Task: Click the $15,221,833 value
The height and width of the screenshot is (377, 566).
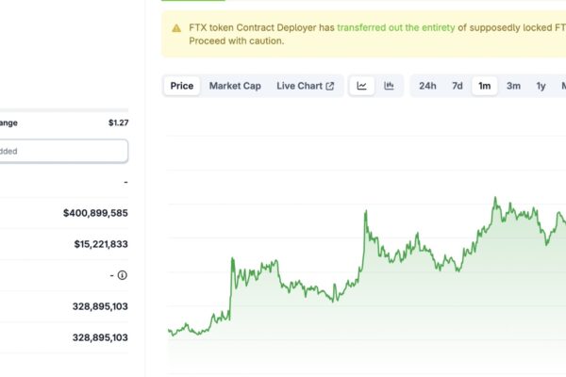Action: (x=101, y=244)
